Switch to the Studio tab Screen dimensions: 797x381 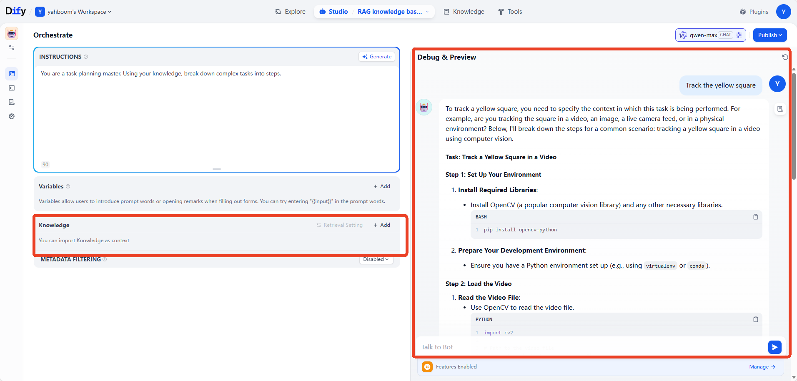coord(333,12)
